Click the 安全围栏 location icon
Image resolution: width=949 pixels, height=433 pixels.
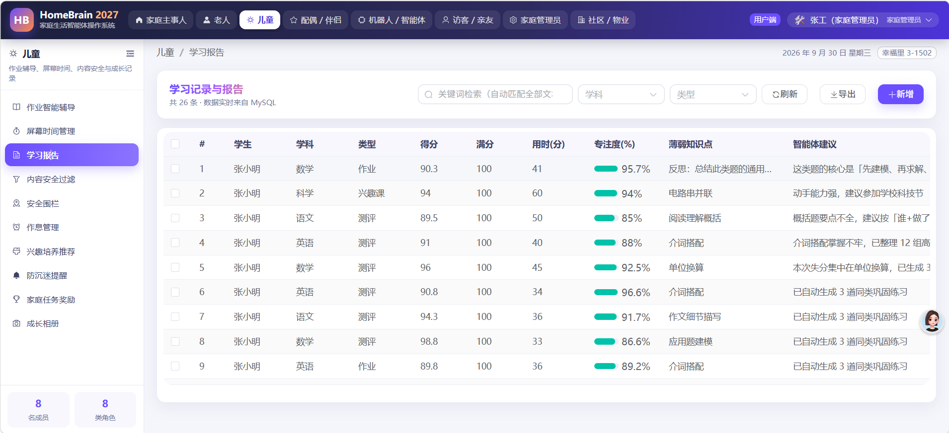pos(16,203)
